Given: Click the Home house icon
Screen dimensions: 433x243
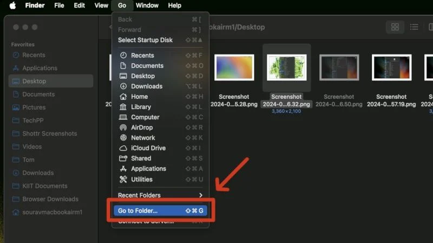Looking at the screenshot, I should coord(123,97).
